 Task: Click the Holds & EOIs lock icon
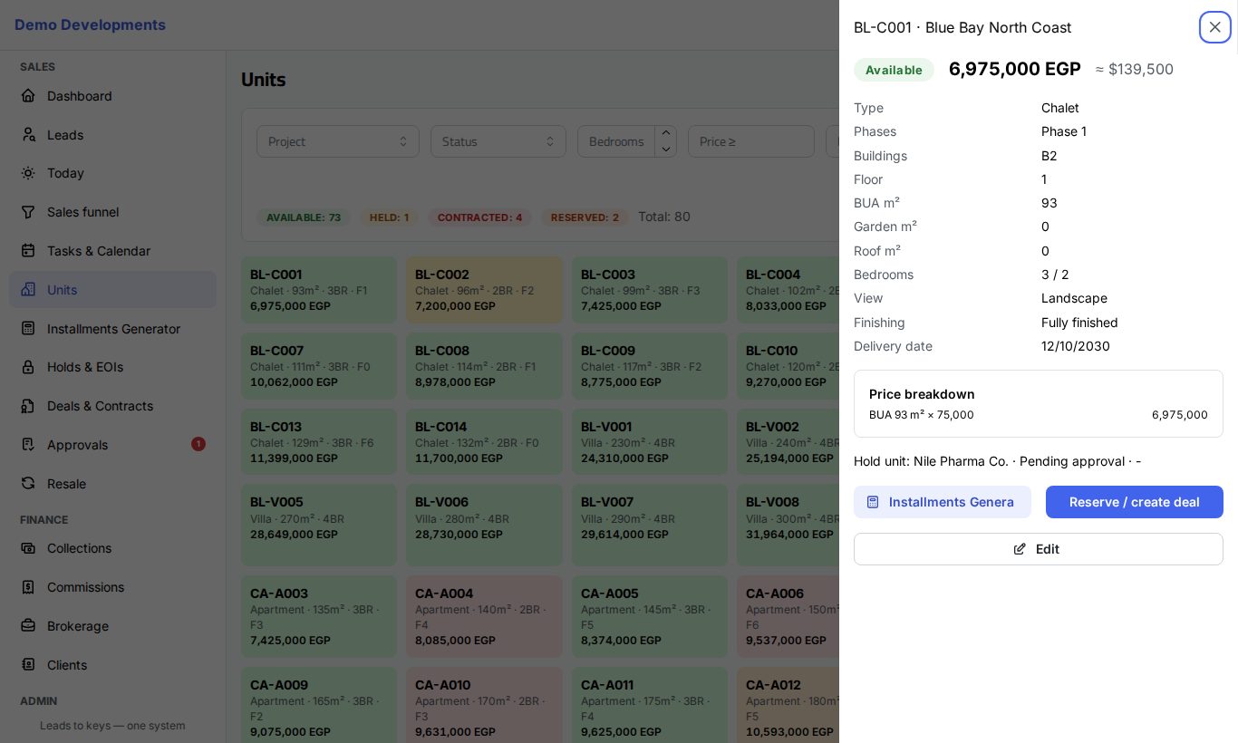point(28,367)
